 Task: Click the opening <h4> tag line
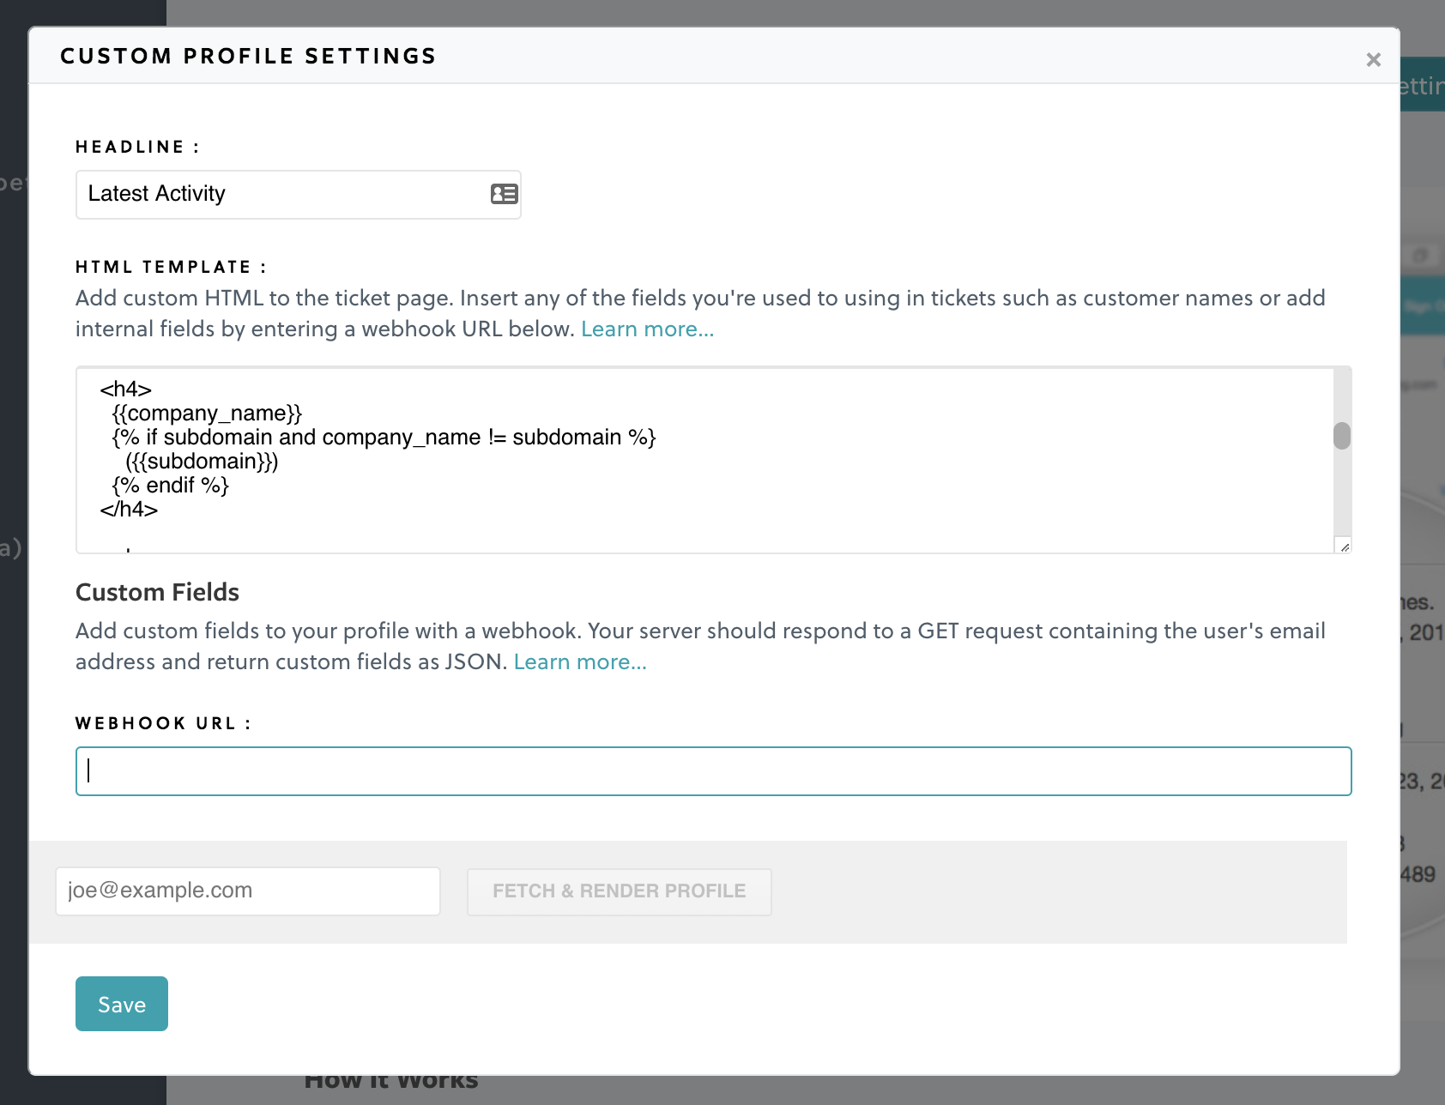125,389
